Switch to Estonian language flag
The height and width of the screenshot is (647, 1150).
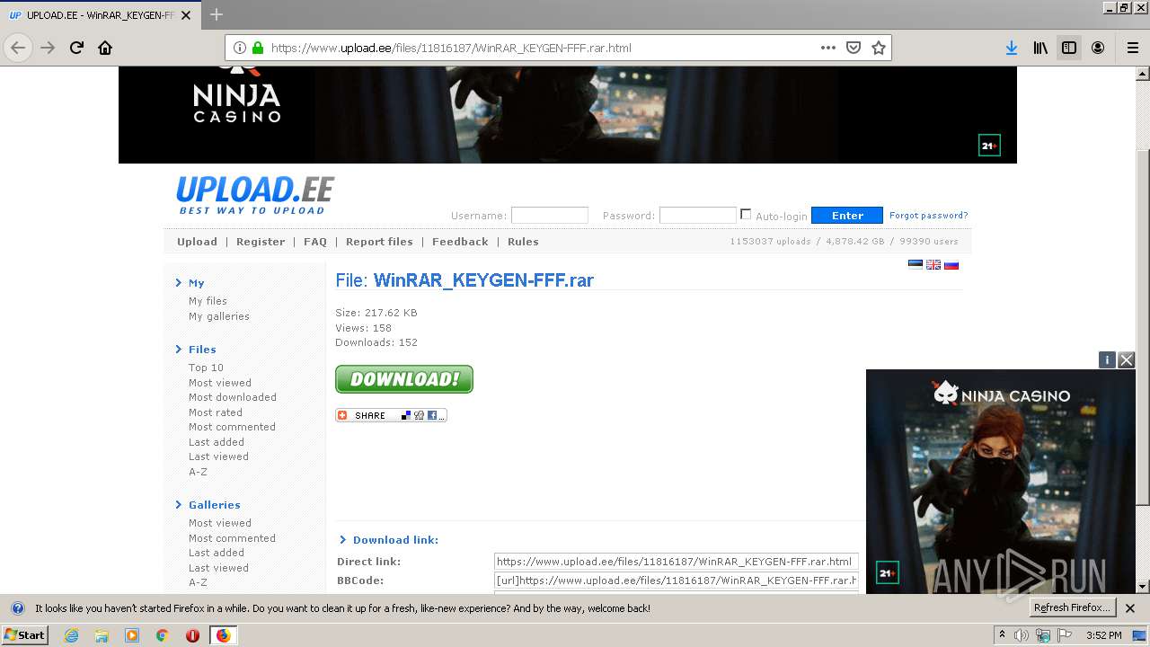point(916,264)
